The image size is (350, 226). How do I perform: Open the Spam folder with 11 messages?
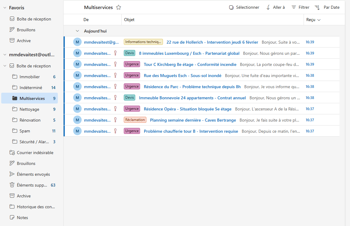click(x=24, y=131)
